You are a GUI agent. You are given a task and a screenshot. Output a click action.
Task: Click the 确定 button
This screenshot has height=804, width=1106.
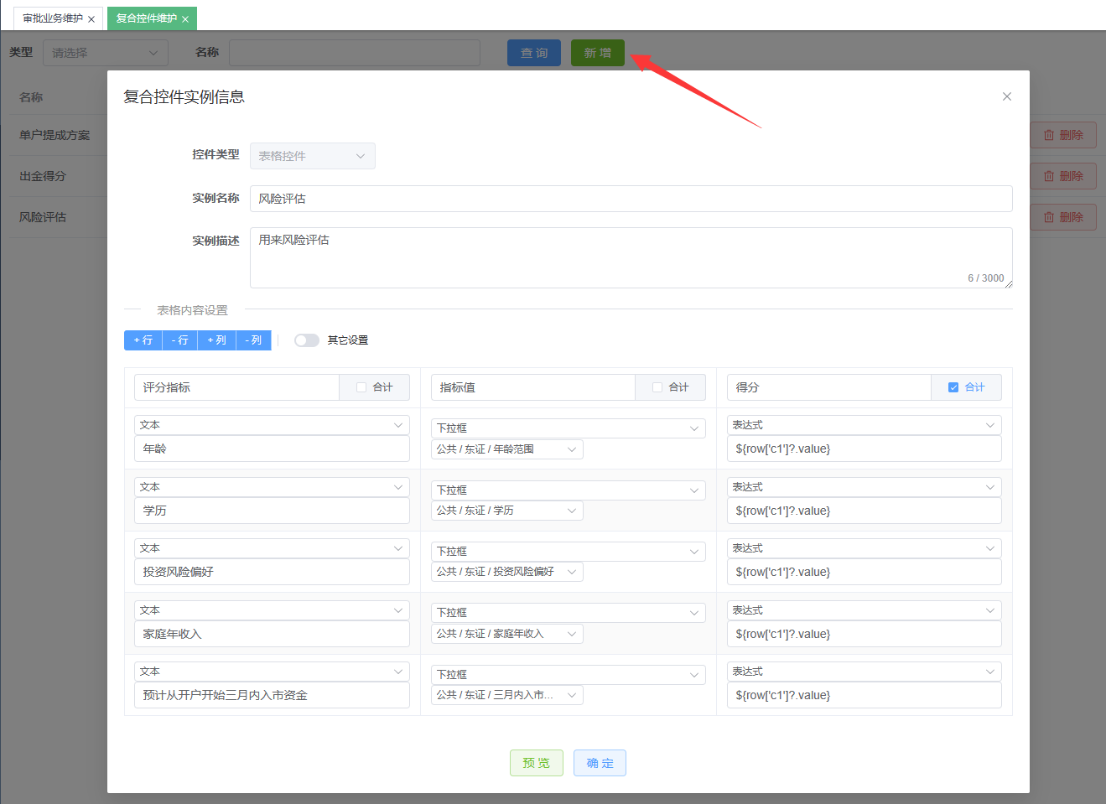pos(600,763)
